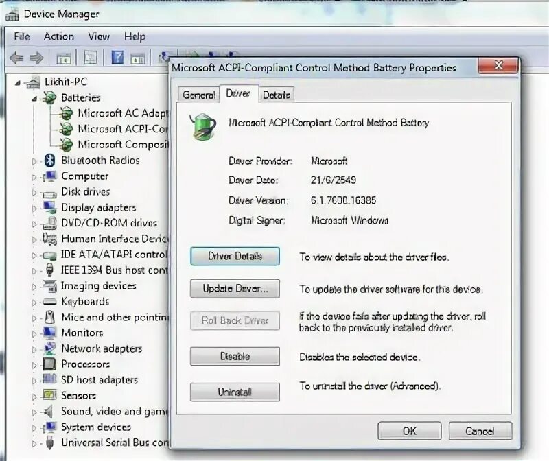This screenshot has width=549, height=461.
Task: Click the IDE ATA/ATAPI controllers icon
Action: [x=49, y=255]
